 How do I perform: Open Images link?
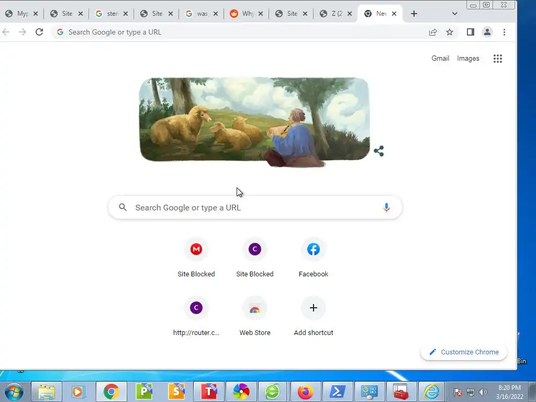coord(468,59)
